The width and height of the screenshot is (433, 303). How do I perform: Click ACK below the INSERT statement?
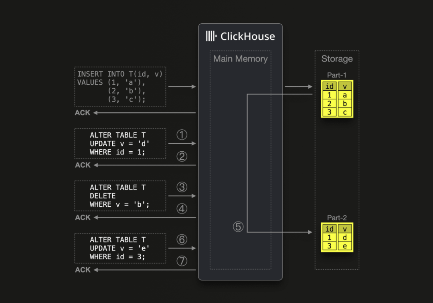pos(82,113)
